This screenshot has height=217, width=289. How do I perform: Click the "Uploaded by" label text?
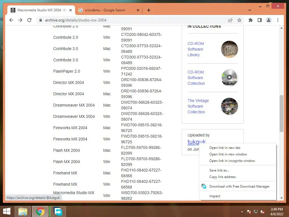point(198,135)
